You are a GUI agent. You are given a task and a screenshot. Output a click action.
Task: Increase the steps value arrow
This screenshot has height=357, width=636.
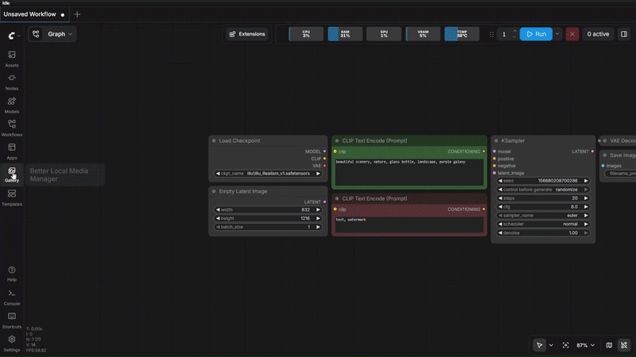586,198
